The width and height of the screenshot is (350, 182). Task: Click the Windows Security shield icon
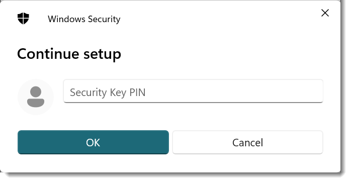pos(23,18)
